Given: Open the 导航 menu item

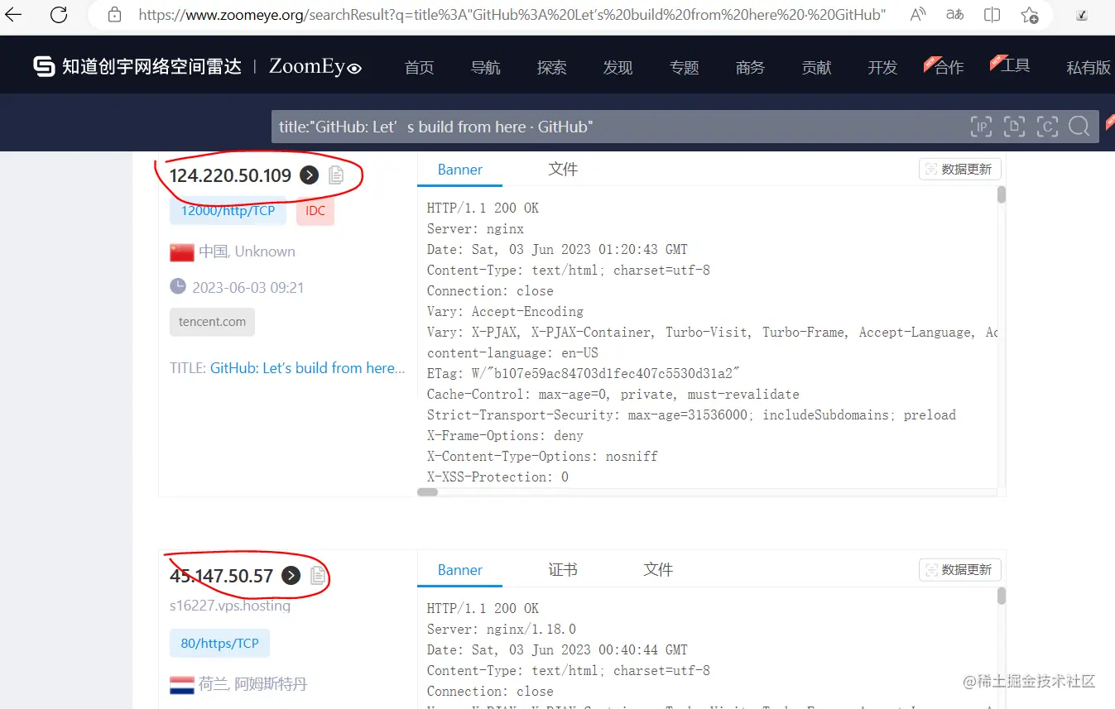Looking at the screenshot, I should (485, 68).
